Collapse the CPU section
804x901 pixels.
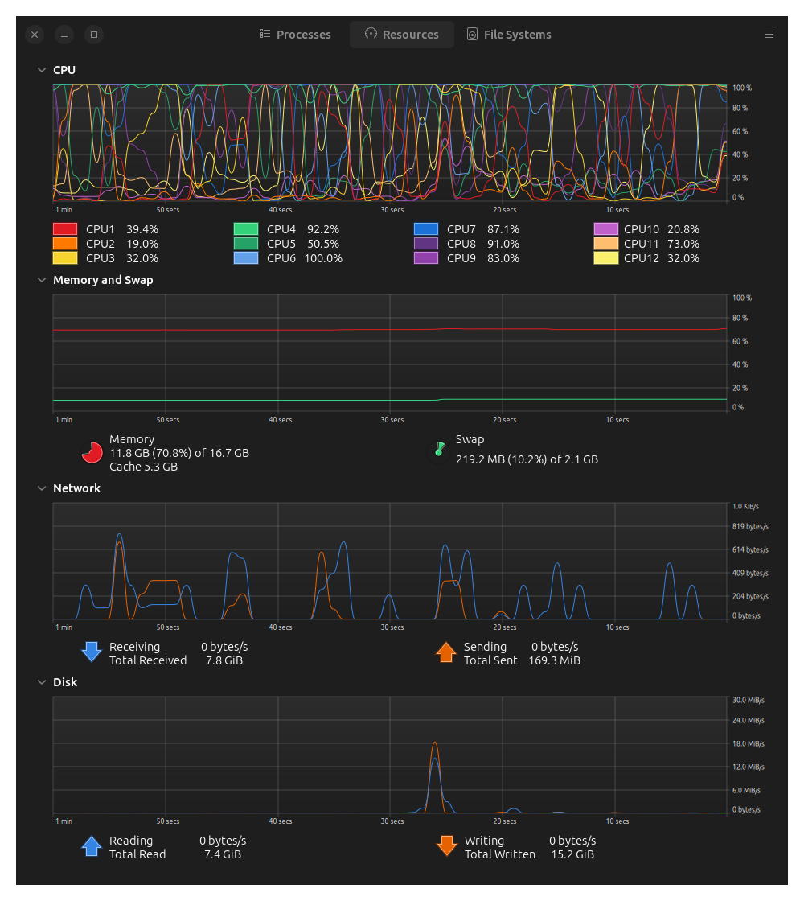click(42, 70)
